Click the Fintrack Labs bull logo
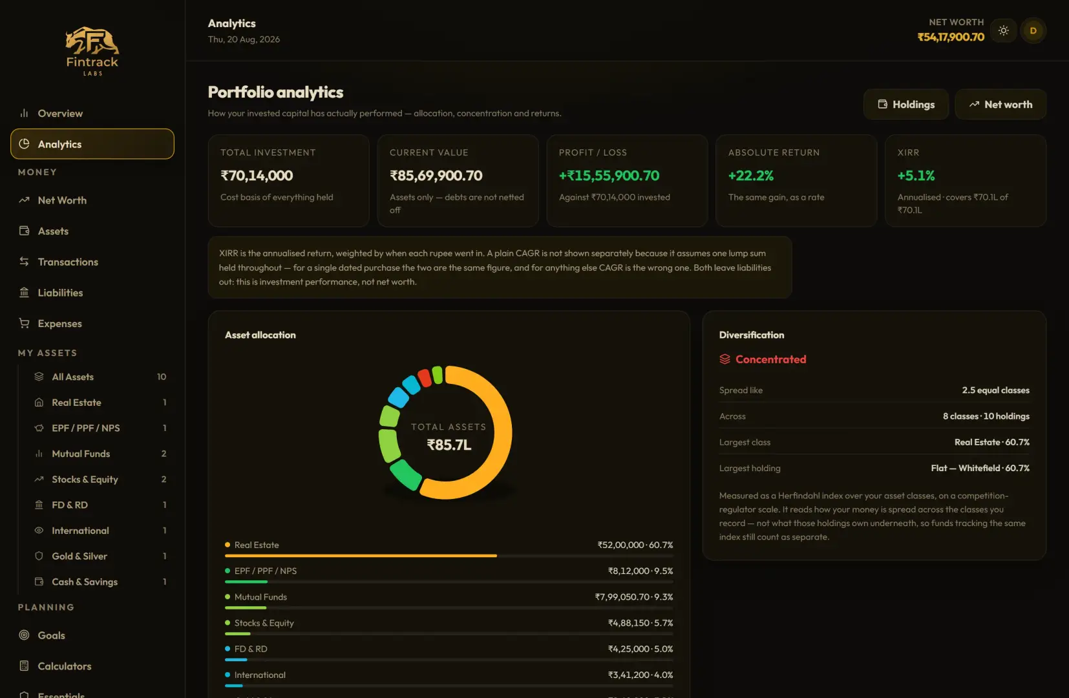This screenshot has width=1069, height=698. click(x=92, y=51)
